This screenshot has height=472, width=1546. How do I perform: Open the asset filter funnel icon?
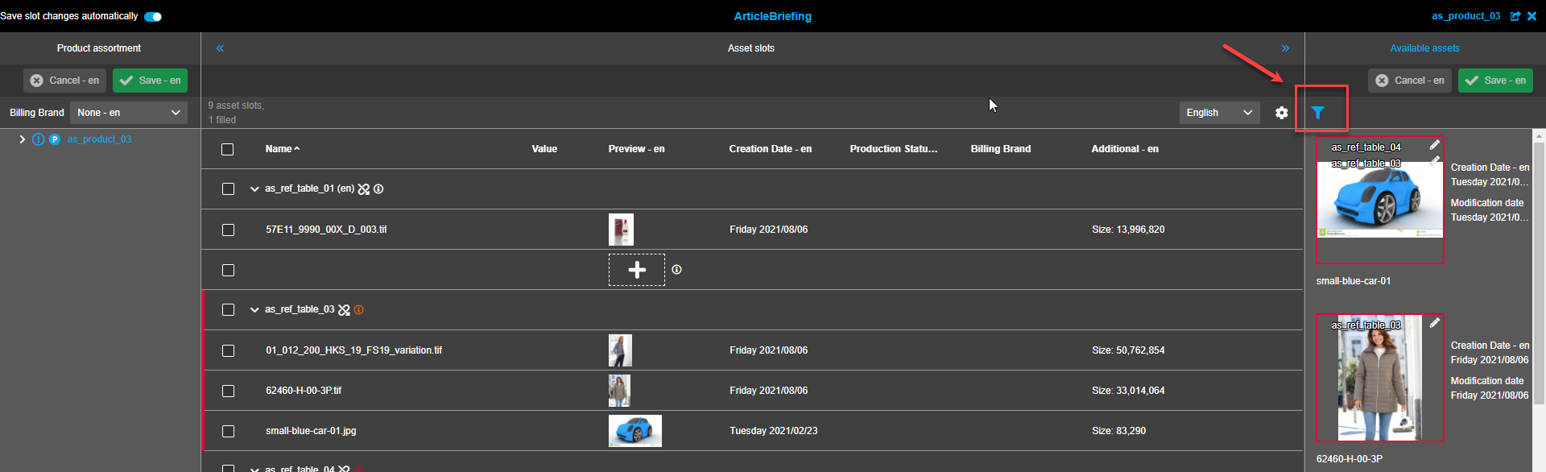[x=1317, y=113]
